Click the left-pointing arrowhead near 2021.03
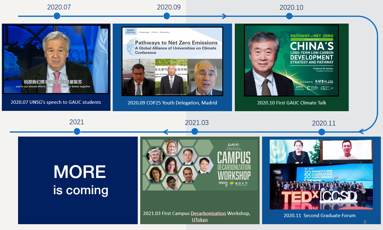383x230 pixels. pyautogui.click(x=166, y=132)
